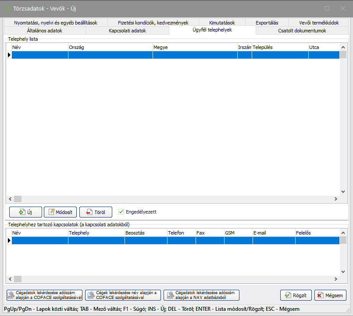Click the Ország column header

110,47
